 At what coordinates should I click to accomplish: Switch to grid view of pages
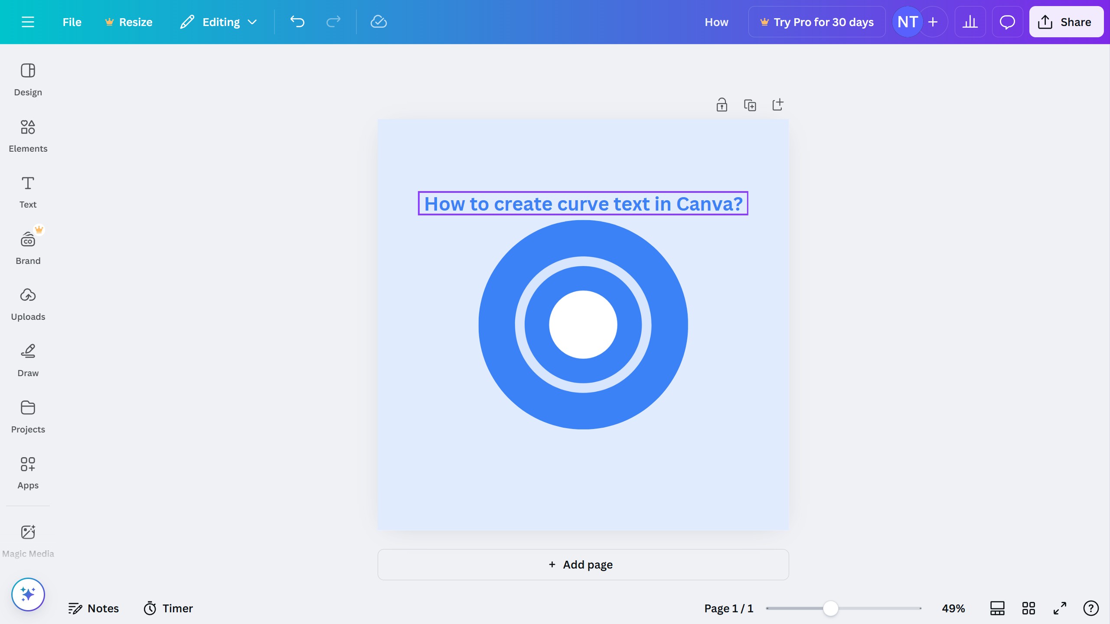click(1028, 608)
